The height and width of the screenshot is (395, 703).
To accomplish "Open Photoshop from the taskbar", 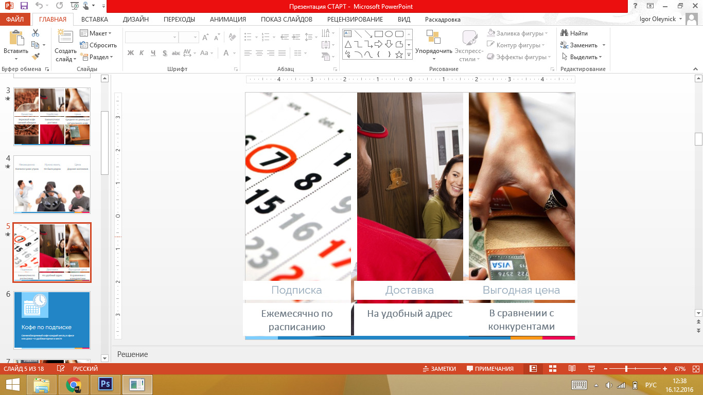I will 106,384.
